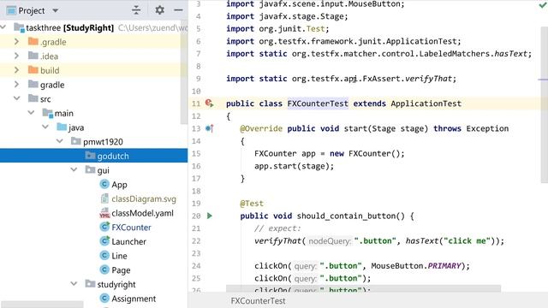Click the App class icon

pos(104,184)
